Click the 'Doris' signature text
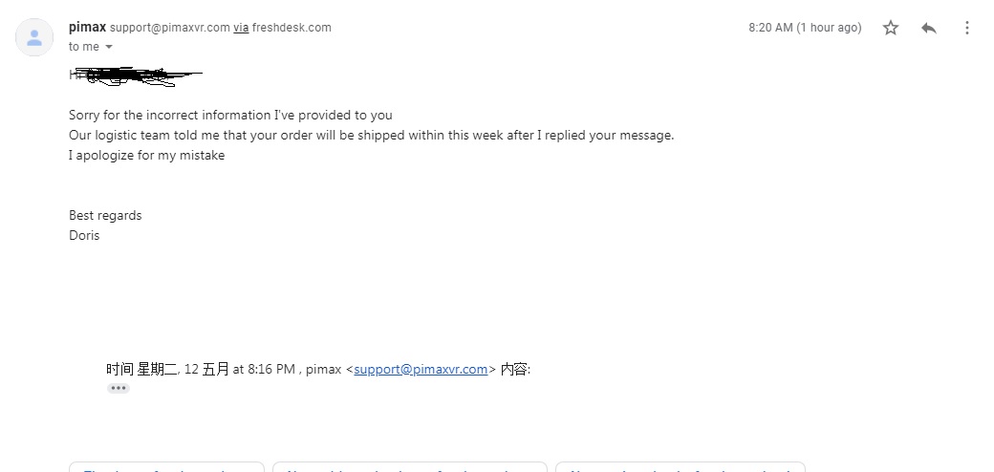This screenshot has height=472, width=994. click(x=84, y=235)
